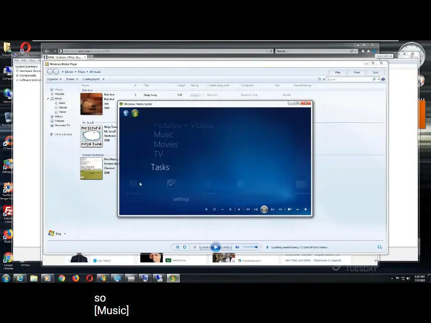Open Media Player help icon
Image resolution: width=431 pixels, height=323 pixels.
click(383, 79)
